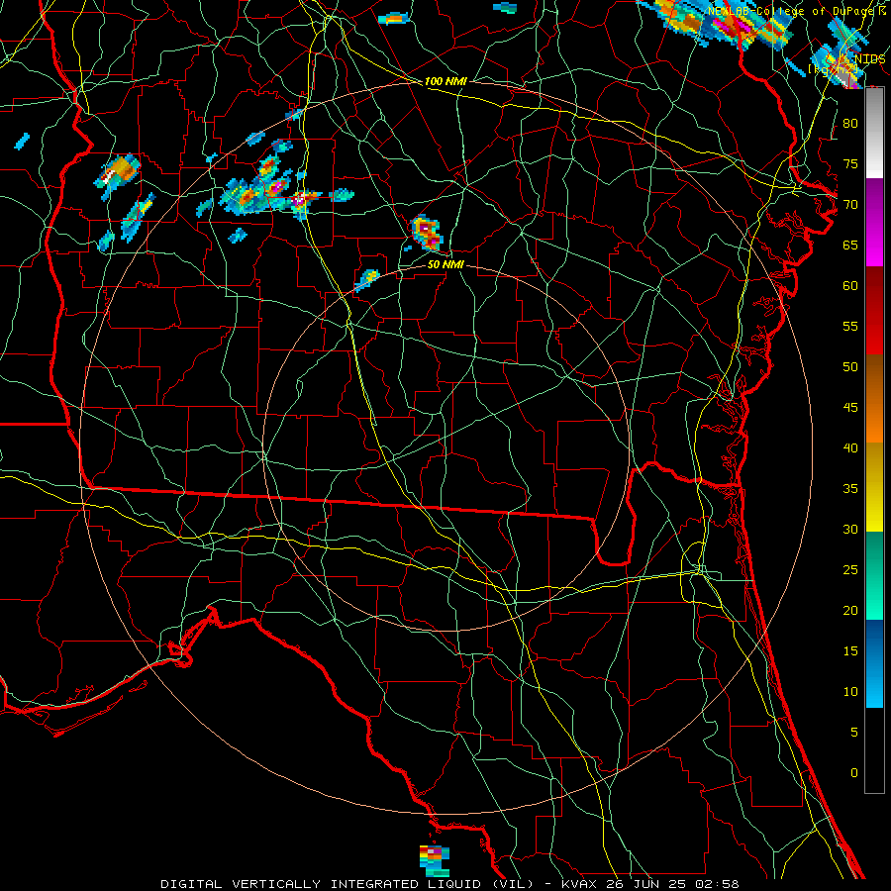Viewport: 891px width, 891px height.
Task: Click the 25 value on the color scale
Action: click(850, 570)
